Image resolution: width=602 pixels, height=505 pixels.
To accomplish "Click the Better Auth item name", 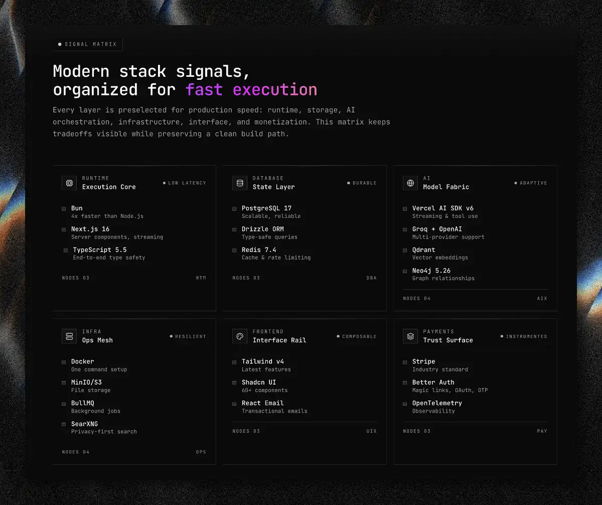I will pos(433,383).
